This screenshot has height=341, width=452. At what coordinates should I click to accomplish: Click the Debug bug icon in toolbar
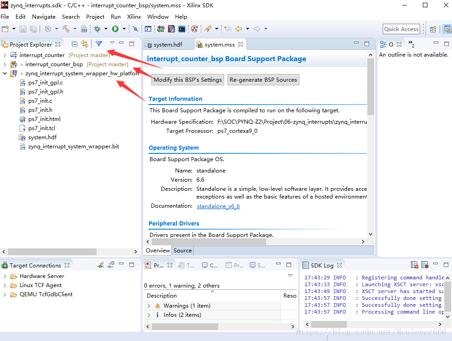(x=97, y=29)
